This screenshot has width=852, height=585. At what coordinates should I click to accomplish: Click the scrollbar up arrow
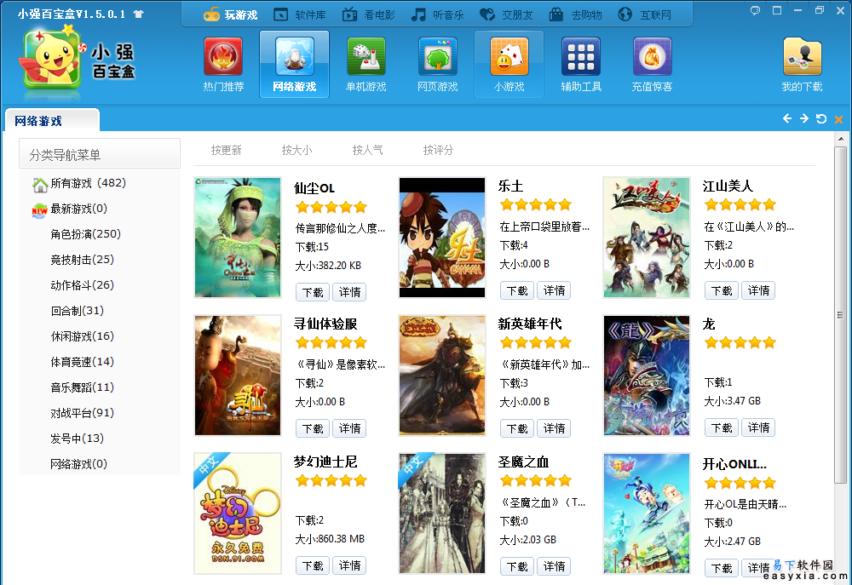(841, 139)
